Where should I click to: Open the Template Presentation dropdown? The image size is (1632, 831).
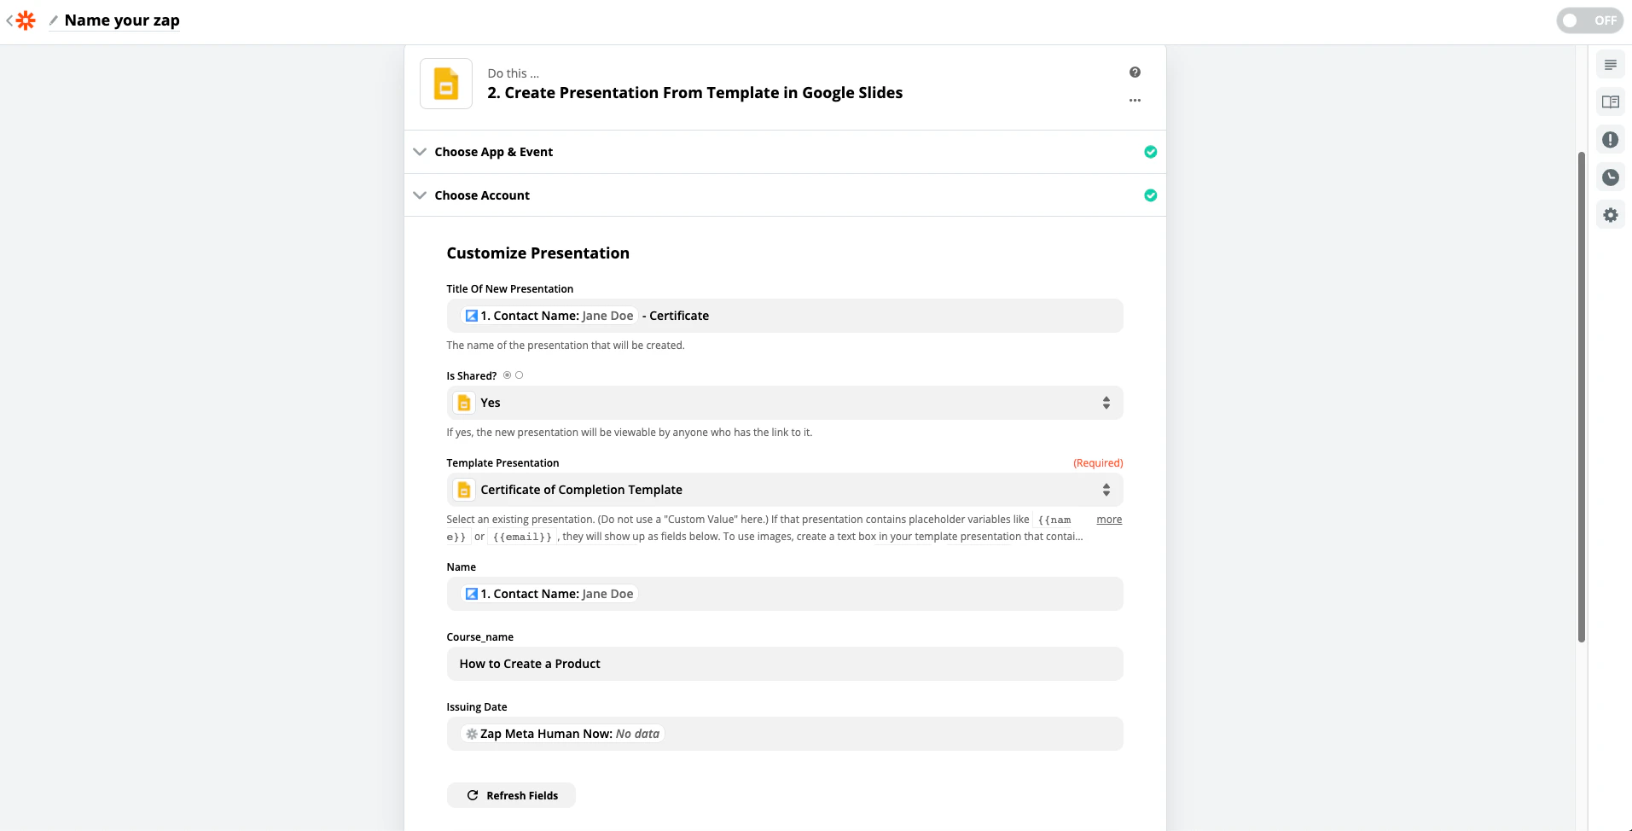[x=785, y=490]
